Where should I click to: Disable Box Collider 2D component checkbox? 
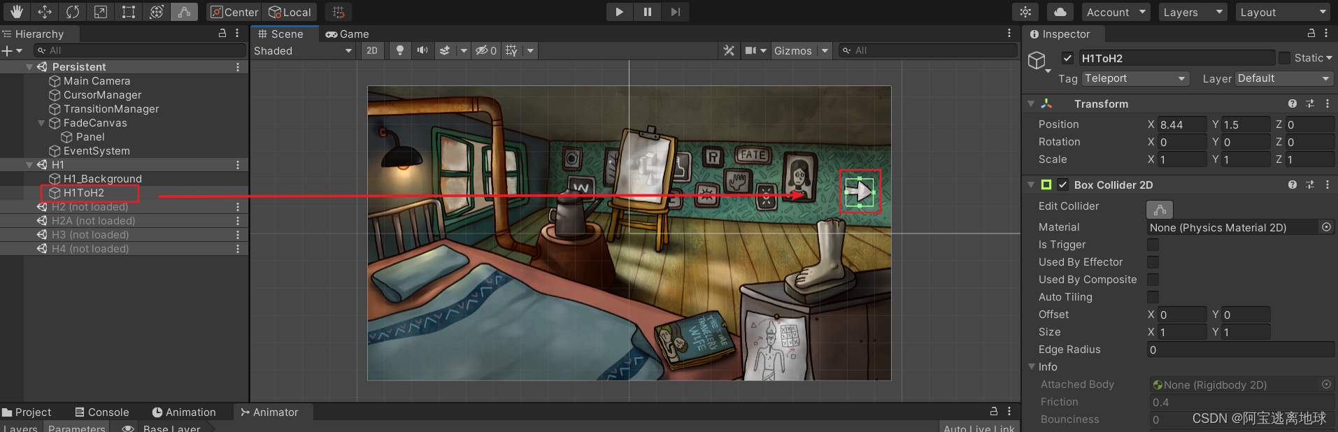(x=1063, y=185)
